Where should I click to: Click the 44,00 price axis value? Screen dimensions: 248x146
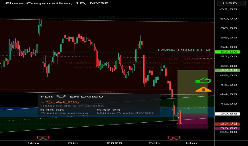(229, 94)
